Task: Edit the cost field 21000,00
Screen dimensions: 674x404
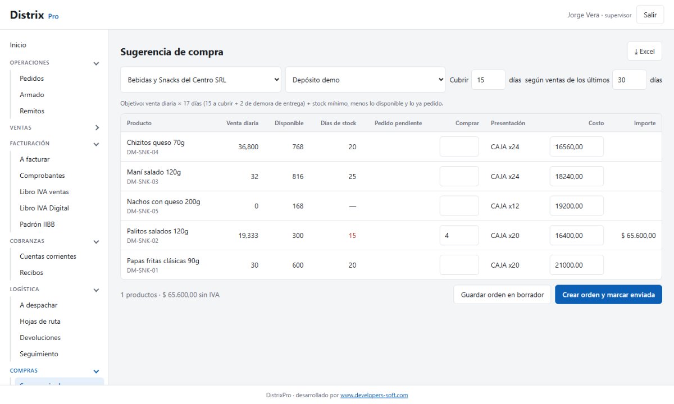Action: [577, 265]
